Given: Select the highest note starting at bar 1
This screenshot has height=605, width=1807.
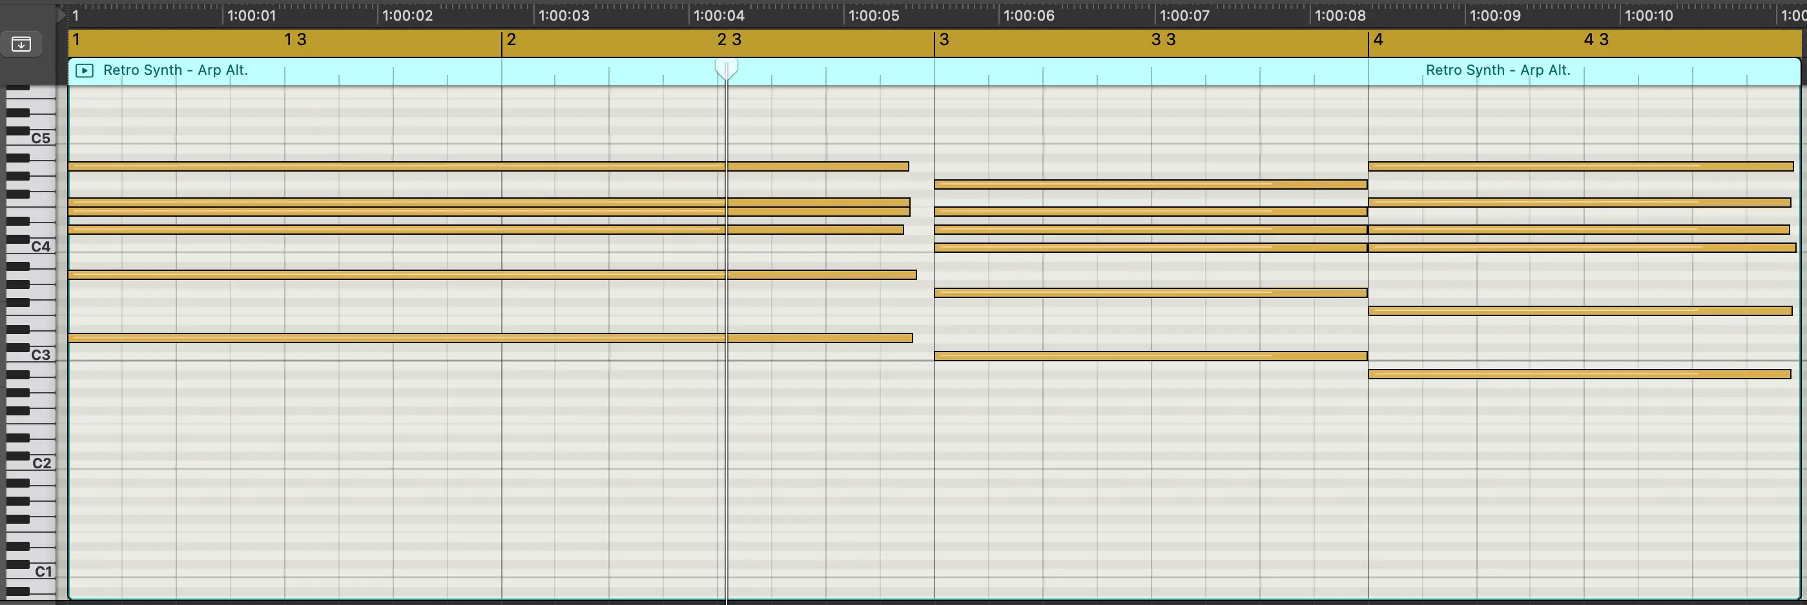Looking at the screenshot, I should pos(351,166).
